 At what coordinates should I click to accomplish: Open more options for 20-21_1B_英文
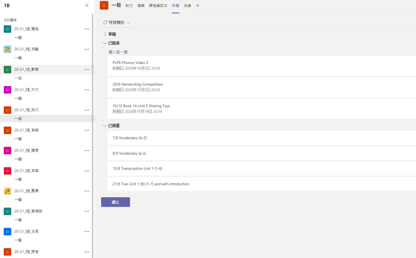(x=87, y=110)
